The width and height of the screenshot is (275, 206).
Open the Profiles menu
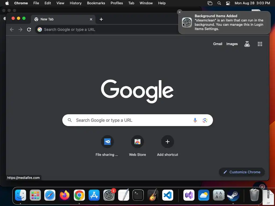[x=117, y=3]
